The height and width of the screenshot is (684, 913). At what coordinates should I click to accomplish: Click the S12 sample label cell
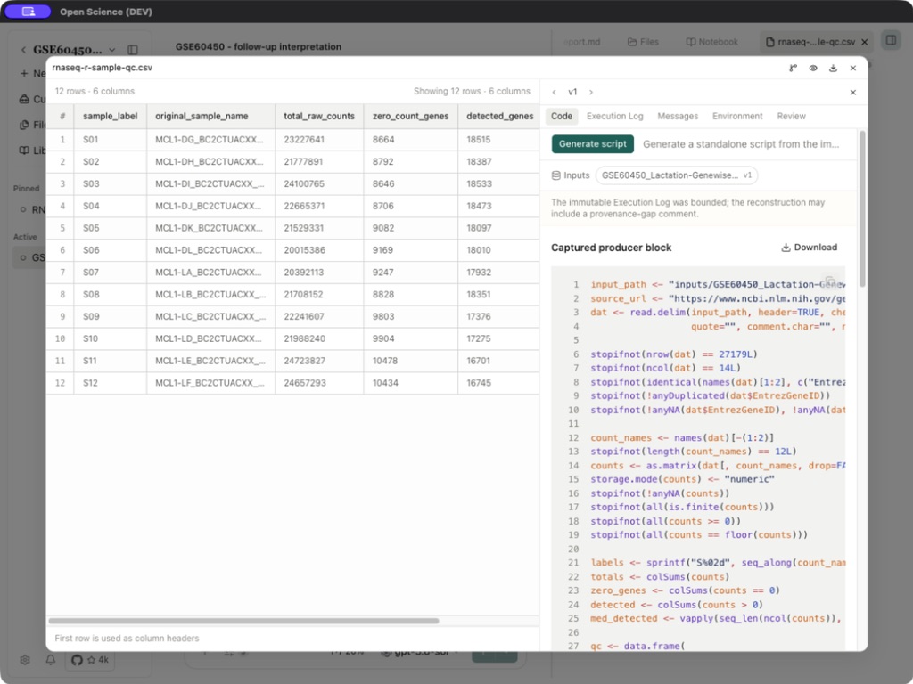point(110,383)
